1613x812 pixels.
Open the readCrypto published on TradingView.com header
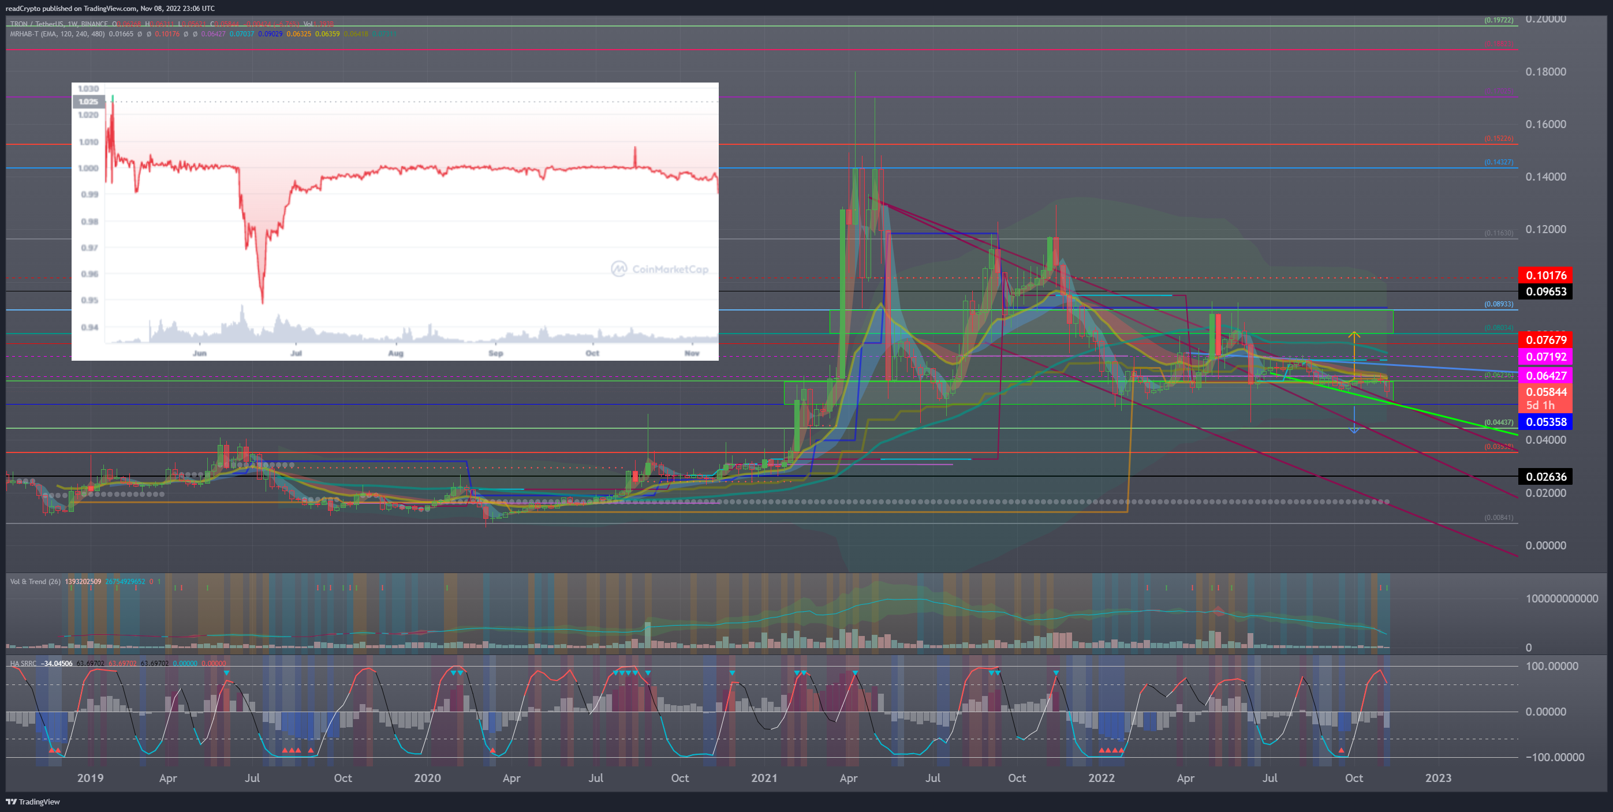(110, 8)
